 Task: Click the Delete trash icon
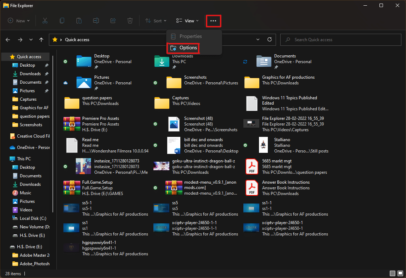coord(130,21)
